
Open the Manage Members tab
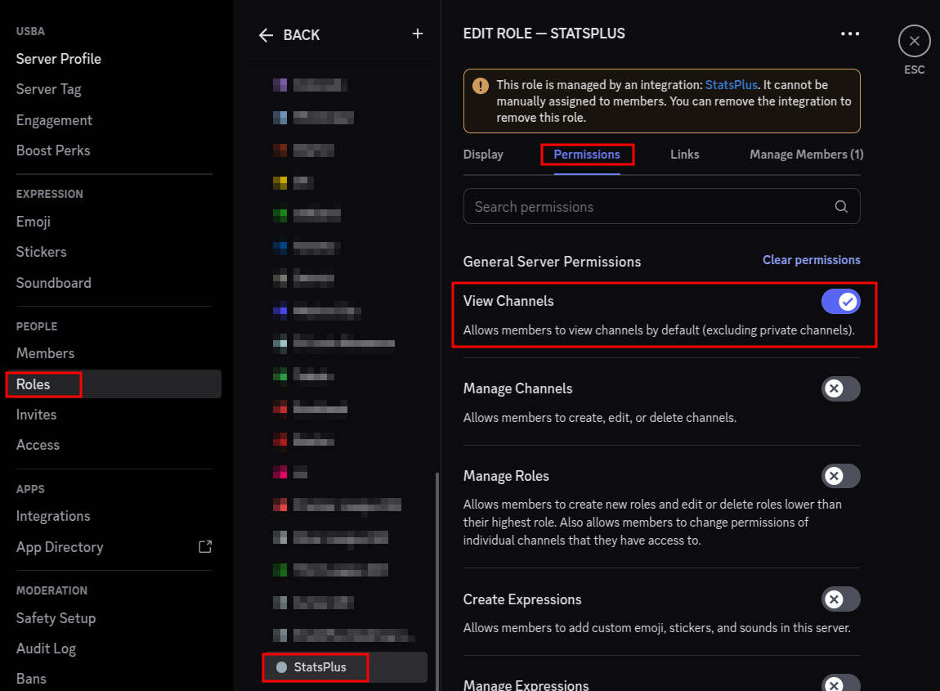806,155
